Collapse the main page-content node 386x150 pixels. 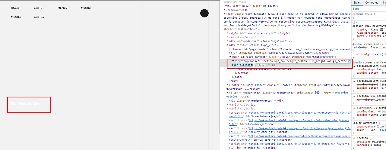pyautogui.click(x=230, y=57)
